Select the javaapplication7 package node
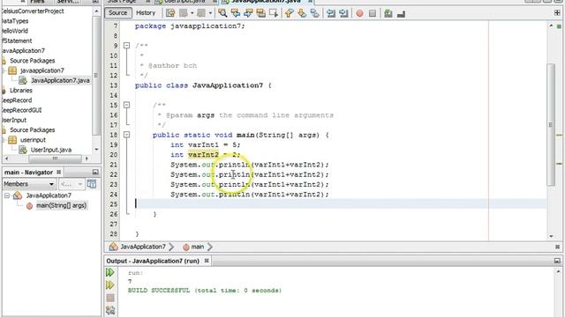This screenshot has height=317, width=565. (x=42, y=70)
